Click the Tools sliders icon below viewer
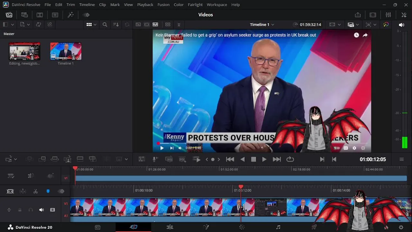Viewport: 412px width, 232px height. pyautogui.click(x=142, y=159)
